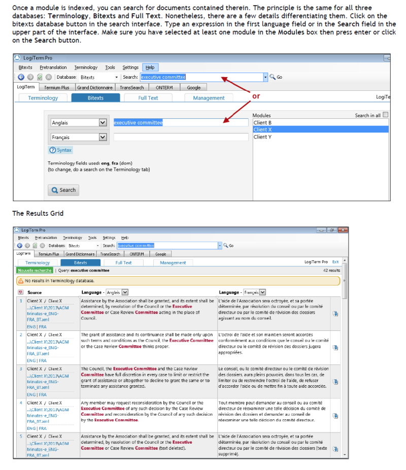The height and width of the screenshot is (470, 406).
Task: Click the back arrow icon in results-grid window toolbar
Action: coord(20,246)
